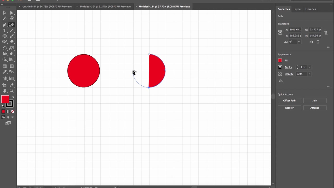
Task: Choose the Symbol Sprayer tool
Action: [x=5, y=78]
